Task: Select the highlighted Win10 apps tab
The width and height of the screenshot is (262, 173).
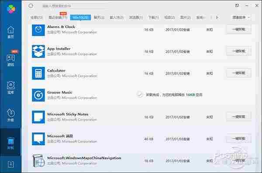Action: pos(80,17)
